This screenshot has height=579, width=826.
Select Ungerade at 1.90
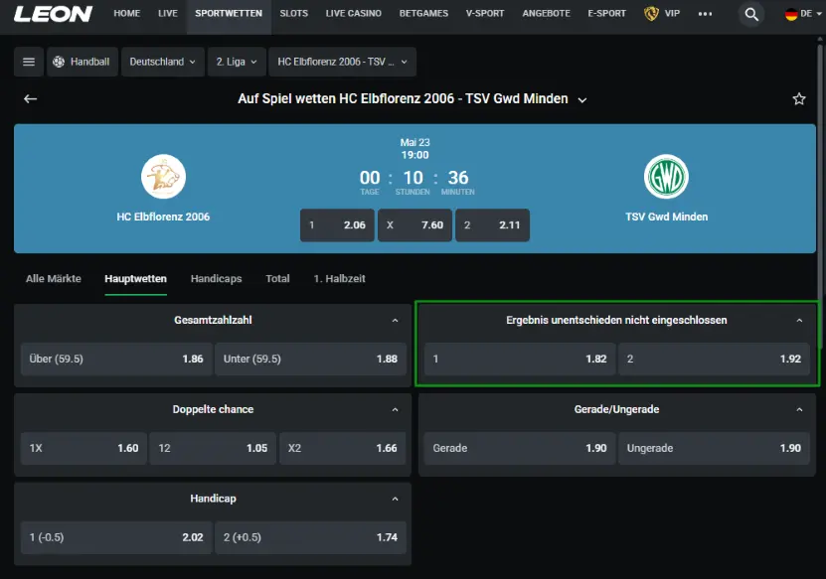pos(714,449)
